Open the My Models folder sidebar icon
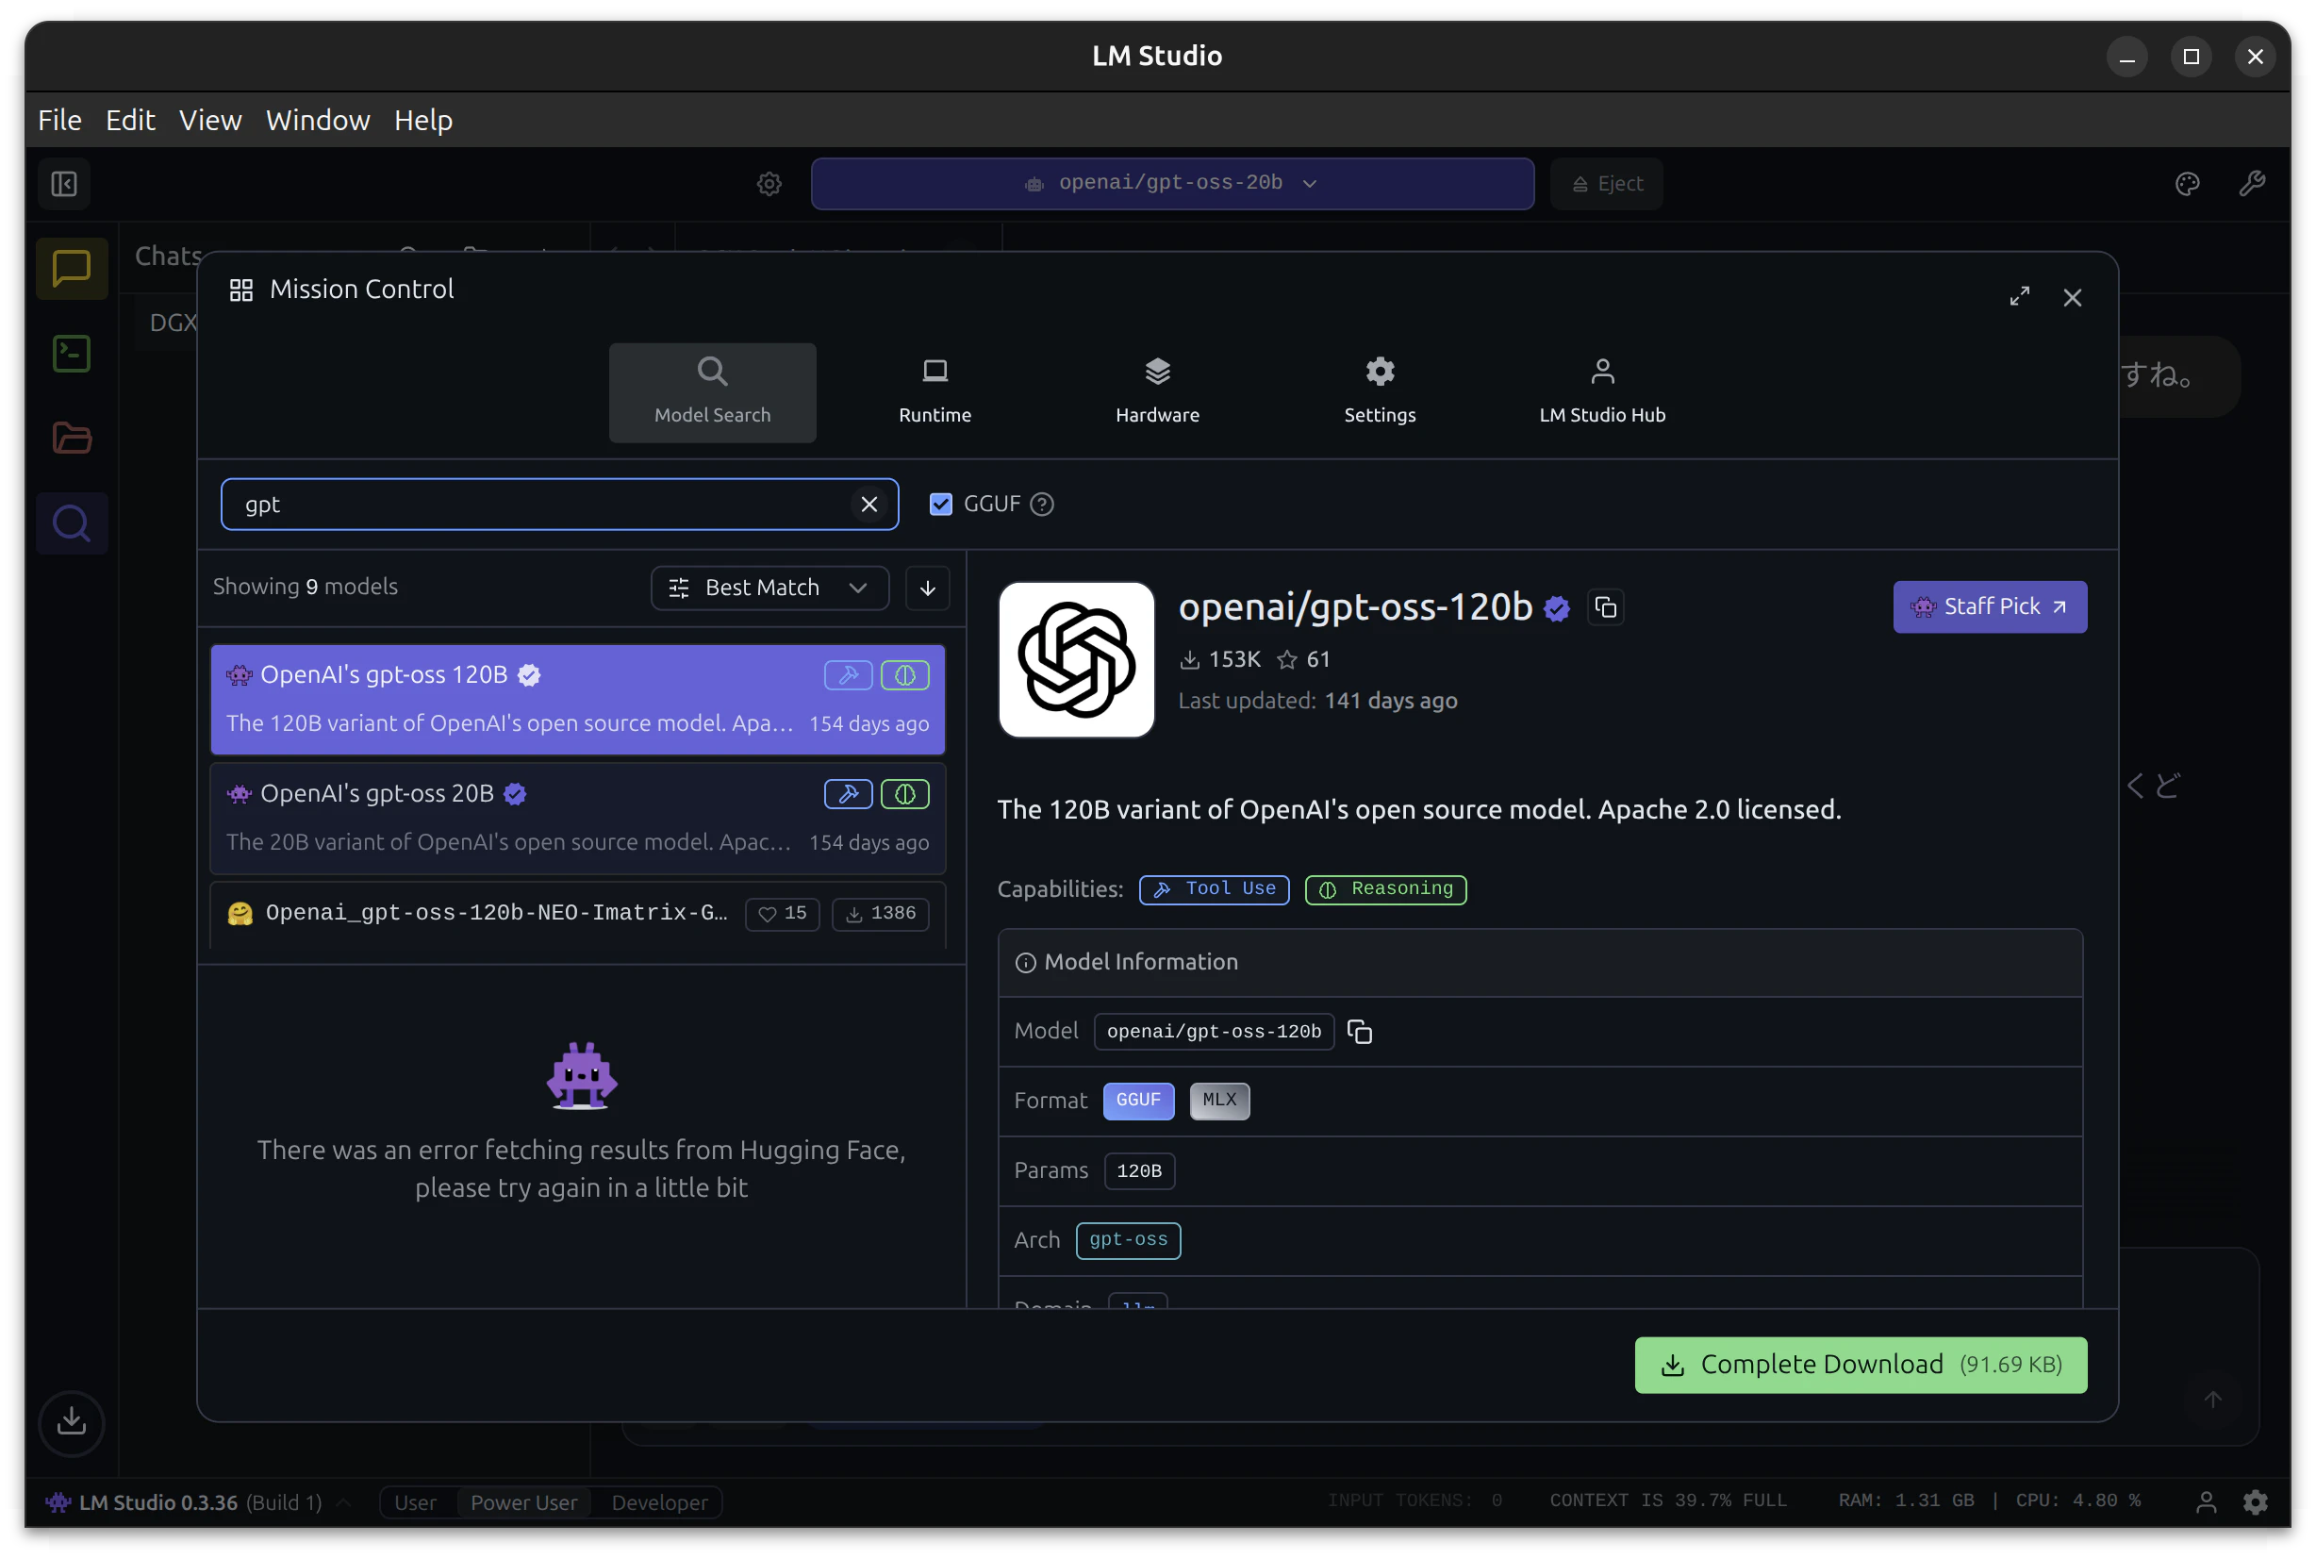 tap(72, 439)
